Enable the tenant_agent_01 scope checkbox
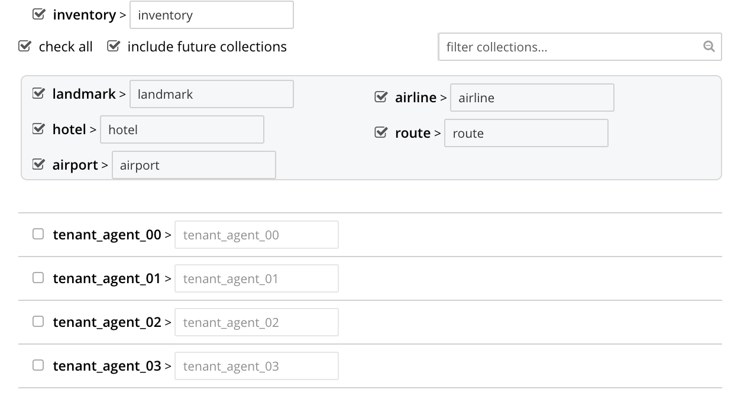731x399 pixels. tap(38, 278)
